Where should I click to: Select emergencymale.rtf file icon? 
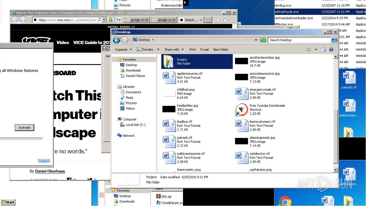242,94
